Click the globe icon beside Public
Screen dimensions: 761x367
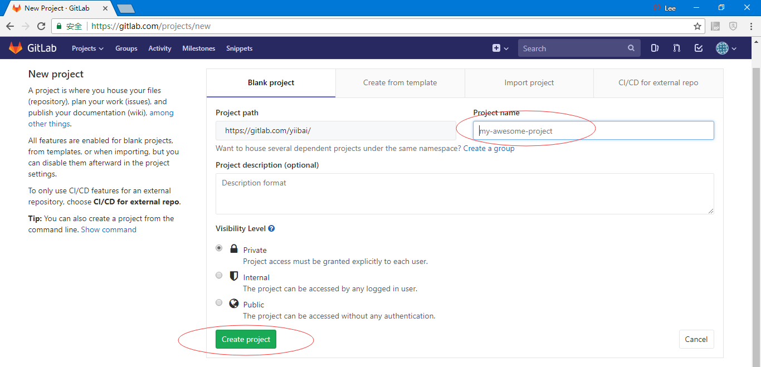(x=234, y=303)
